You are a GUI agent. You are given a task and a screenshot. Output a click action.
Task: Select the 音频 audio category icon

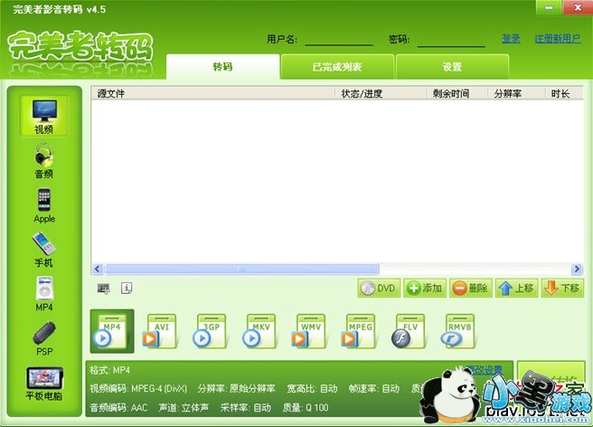[44, 161]
